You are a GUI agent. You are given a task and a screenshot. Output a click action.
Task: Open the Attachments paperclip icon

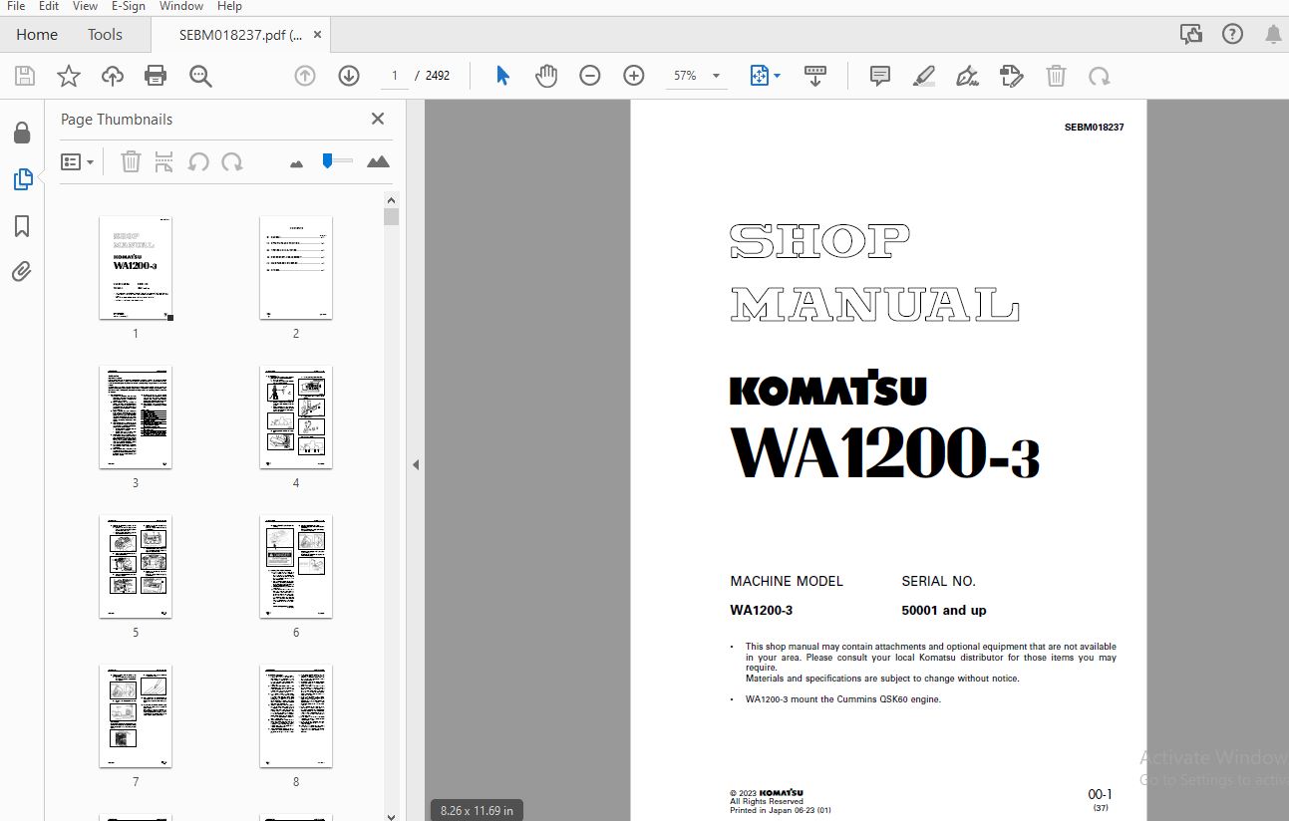22,271
